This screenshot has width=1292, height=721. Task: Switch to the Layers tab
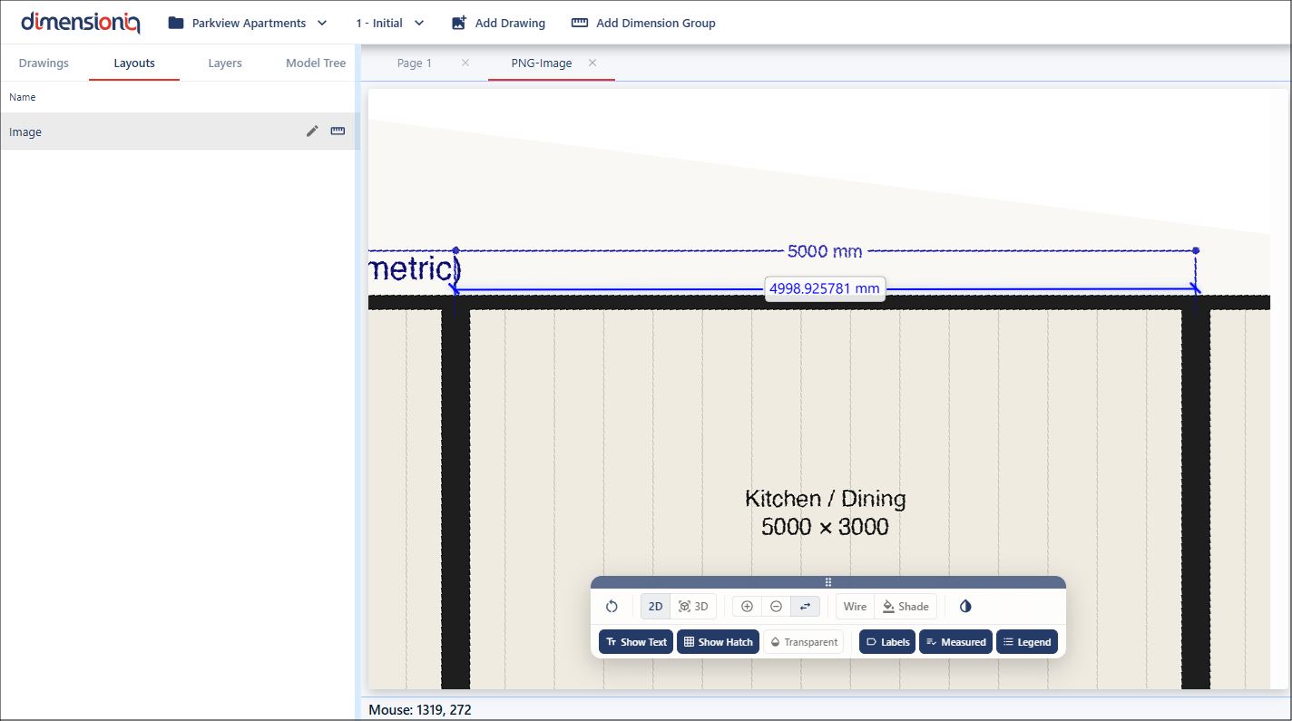225,63
